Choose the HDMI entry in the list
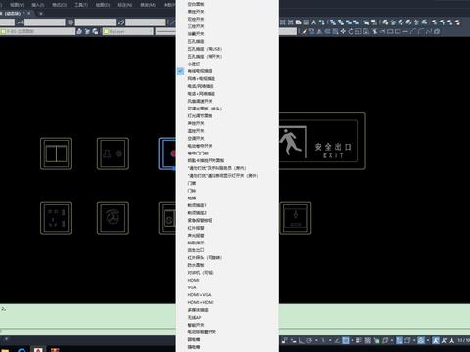470x352 pixels. point(193,280)
